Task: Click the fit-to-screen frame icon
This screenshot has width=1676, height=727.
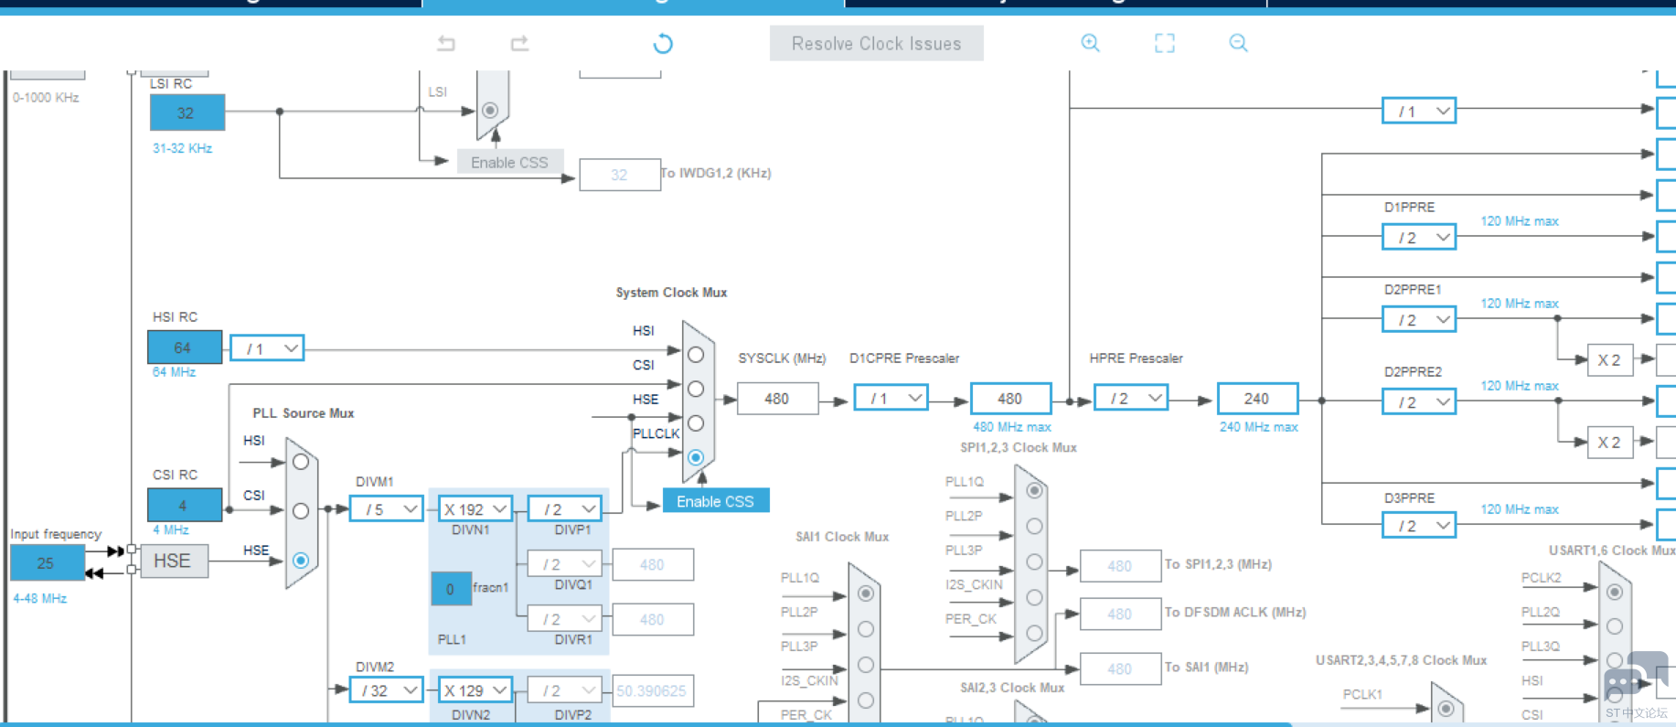Action: pyautogui.click(x=1164, y=43)
